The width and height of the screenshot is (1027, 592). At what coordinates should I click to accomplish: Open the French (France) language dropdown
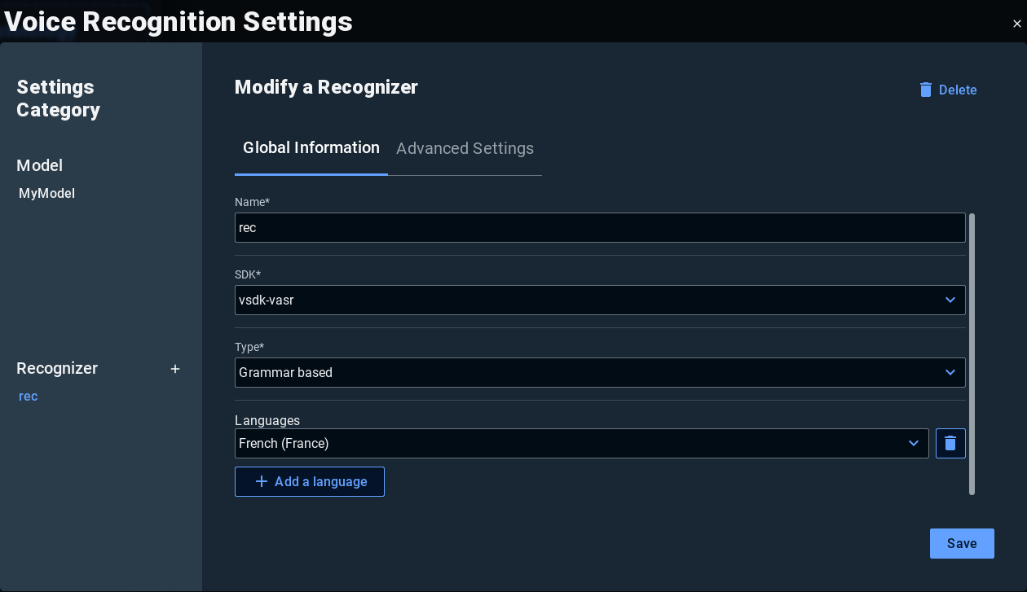[581, 444]
